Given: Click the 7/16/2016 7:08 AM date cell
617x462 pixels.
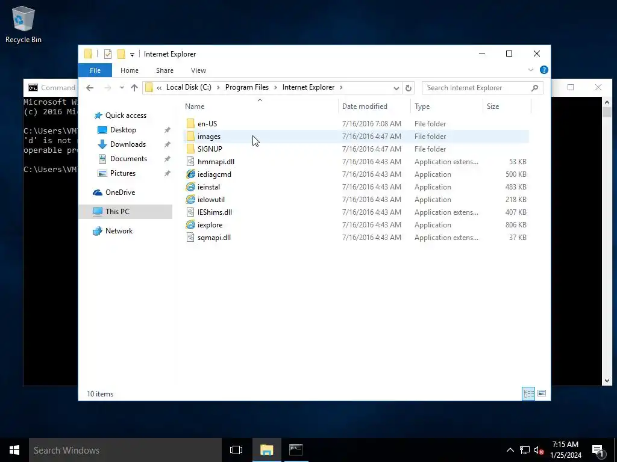Looking at the screenshot, I should pyautogui.click(x=371, y=124).
